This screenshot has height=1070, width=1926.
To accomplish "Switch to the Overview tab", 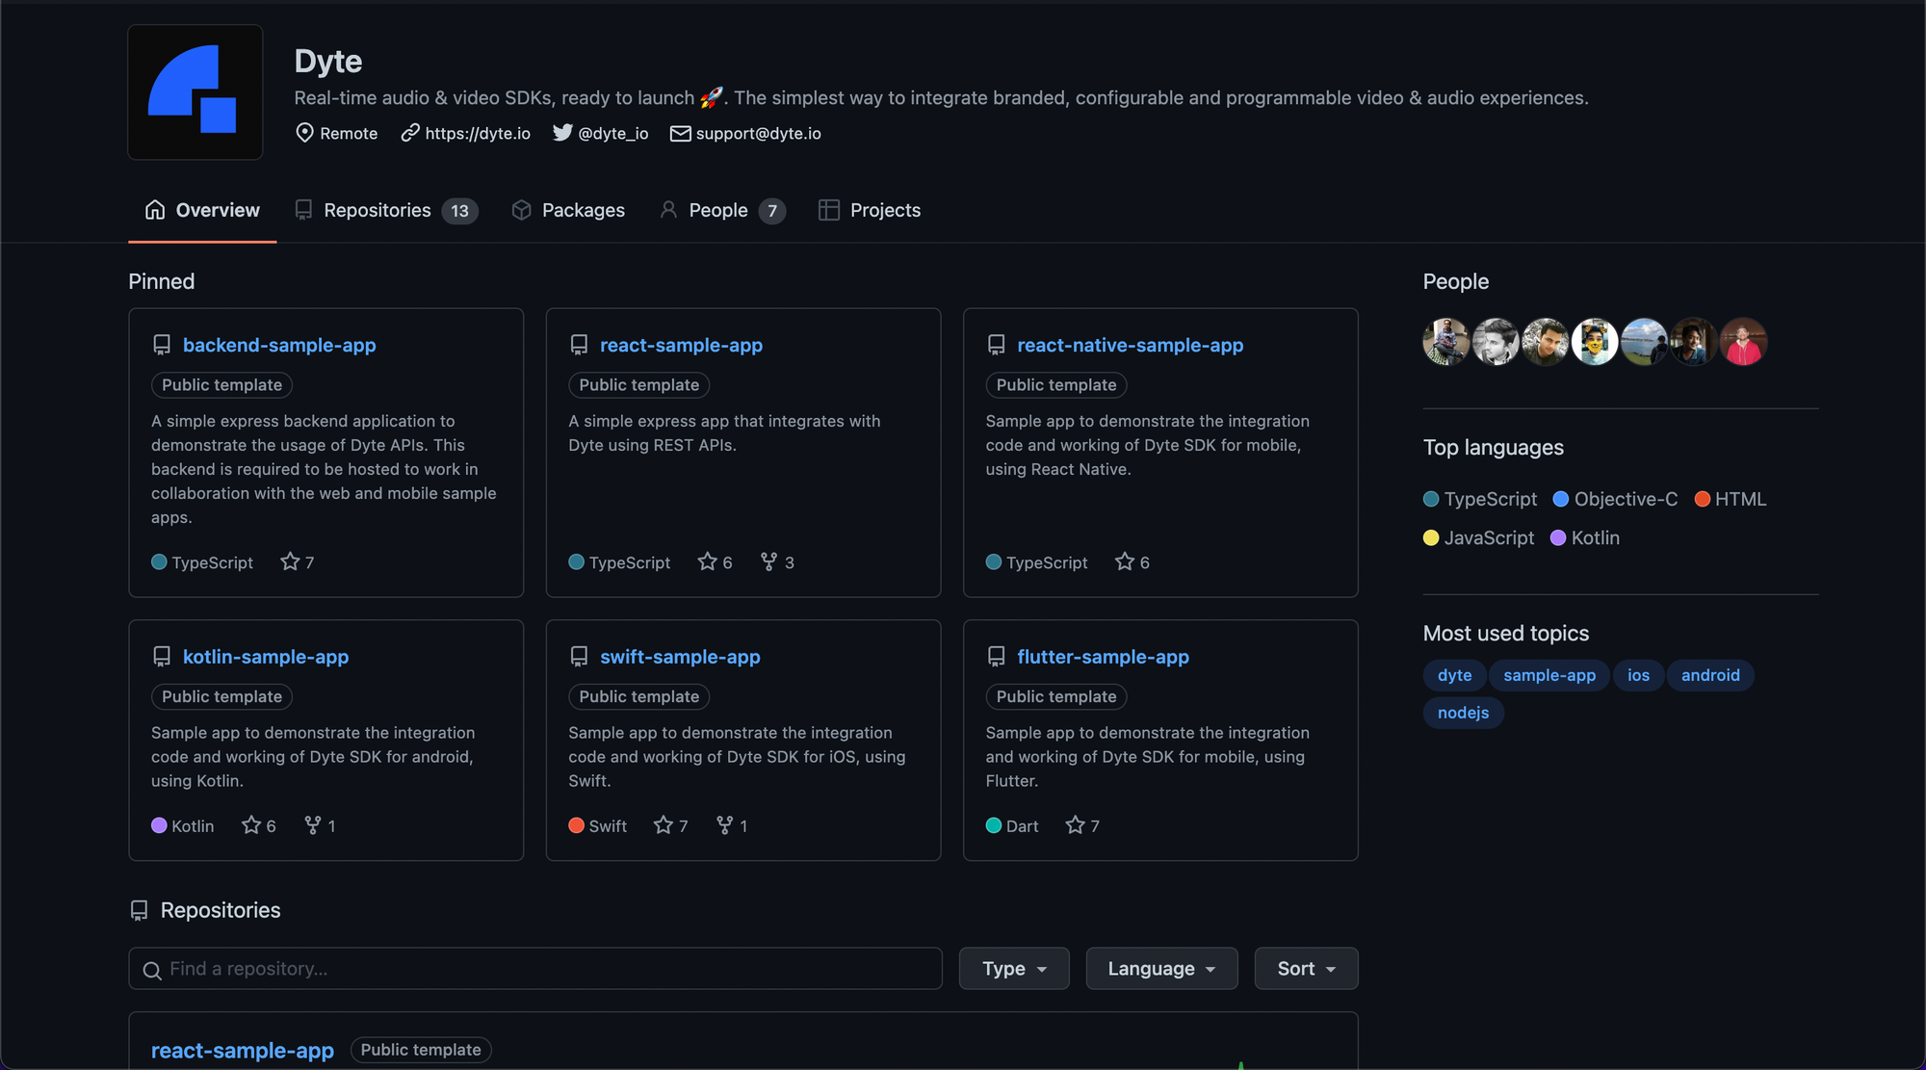I will [202, 210].
